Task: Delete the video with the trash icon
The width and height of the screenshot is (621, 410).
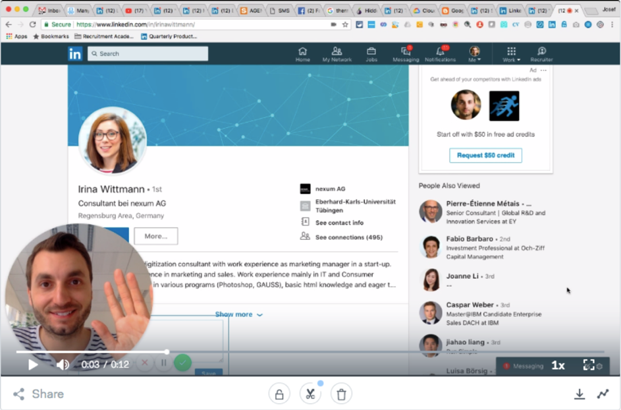Action: [341, 394]
